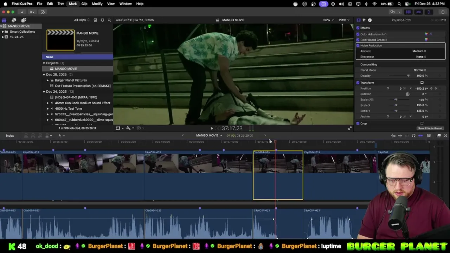Toggle the Crop checkbox
Image resolution: width=450 pixels, height=253 pixels.
click(x=358, y=123)
